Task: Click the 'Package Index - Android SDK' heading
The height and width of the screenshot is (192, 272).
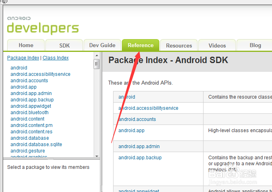Action: (168, 60)
